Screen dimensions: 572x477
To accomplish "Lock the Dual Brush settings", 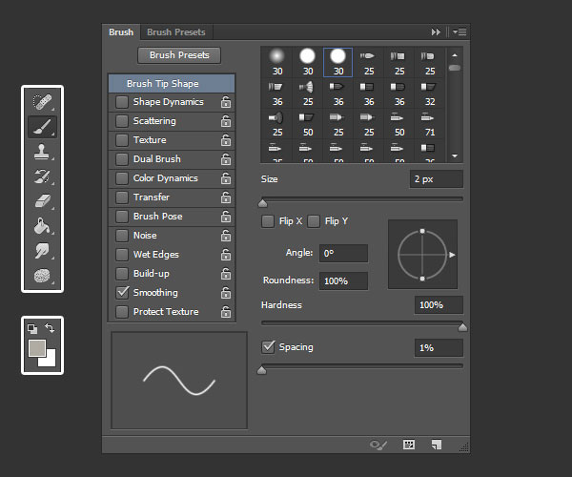I will [226, 159].
